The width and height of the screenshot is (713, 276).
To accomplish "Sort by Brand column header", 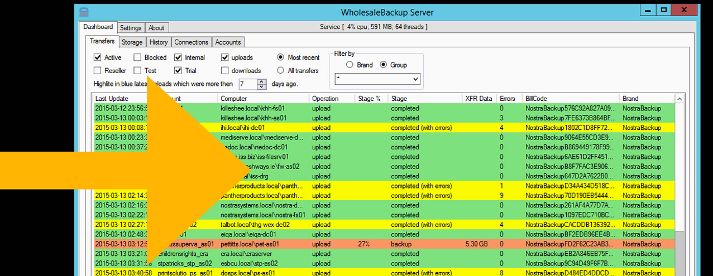I will click(647, 99).
